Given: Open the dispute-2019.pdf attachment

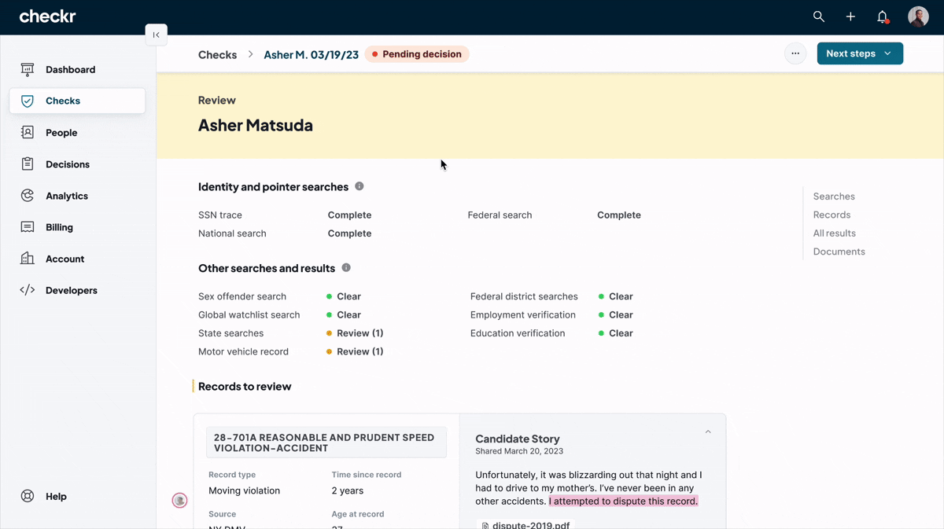Looking at the screenshot, I should (x=525, y=524).
